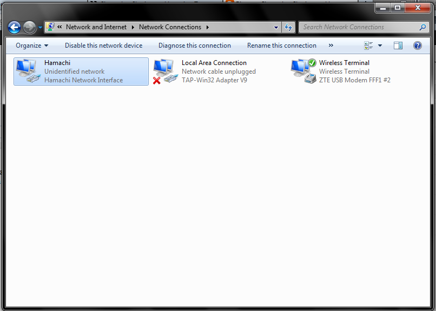This screenshot has height=311, width=436.
Task: Click the bold 'Wireless Terminal' connection name
Action: 344,63
